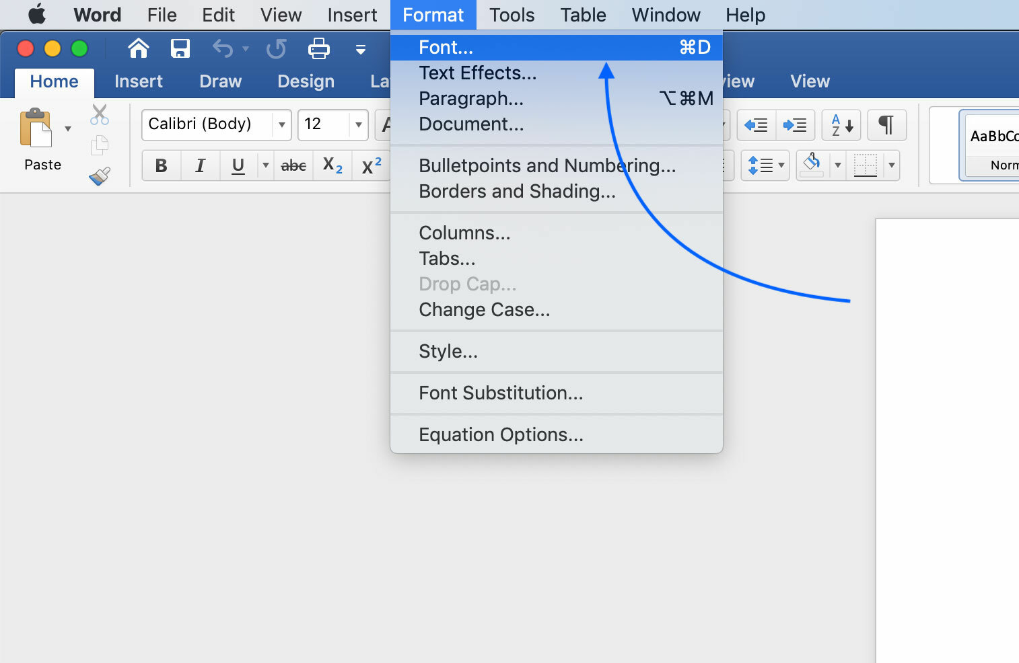Expand the shading color dropdown arrow
Screen dimensions: 1019x663
tap(838, 165)
